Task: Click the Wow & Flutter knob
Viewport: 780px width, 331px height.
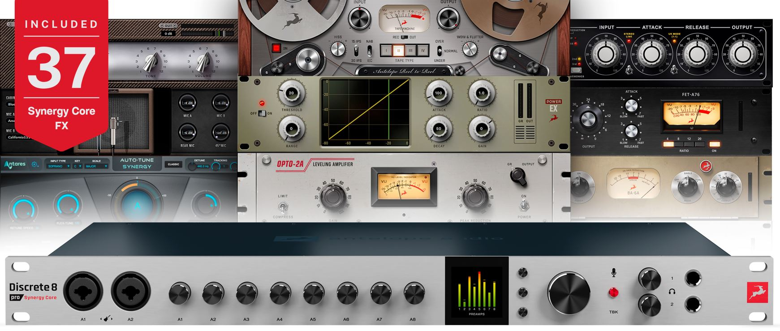Action: (470, 48)
